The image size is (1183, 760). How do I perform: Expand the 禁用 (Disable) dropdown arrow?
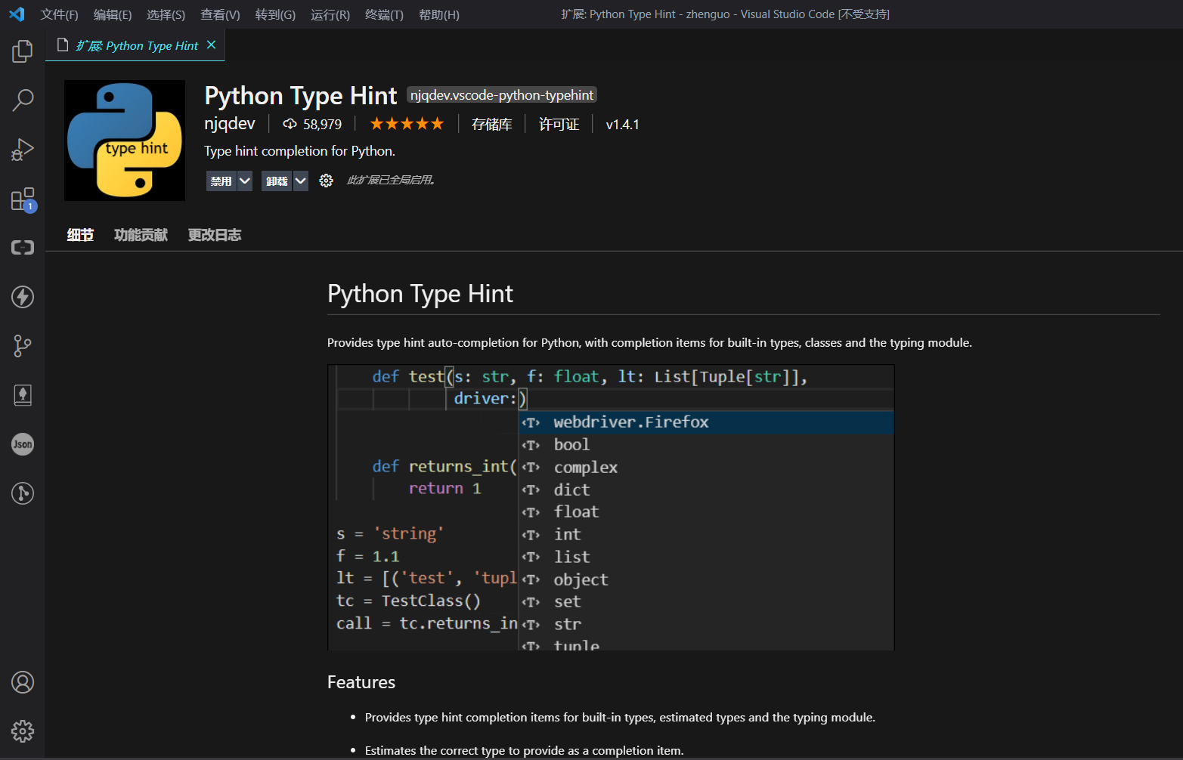[x=244, y=181]
